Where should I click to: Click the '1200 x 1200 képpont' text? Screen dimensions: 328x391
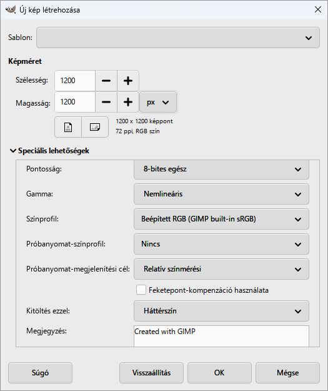pos(144,121)
